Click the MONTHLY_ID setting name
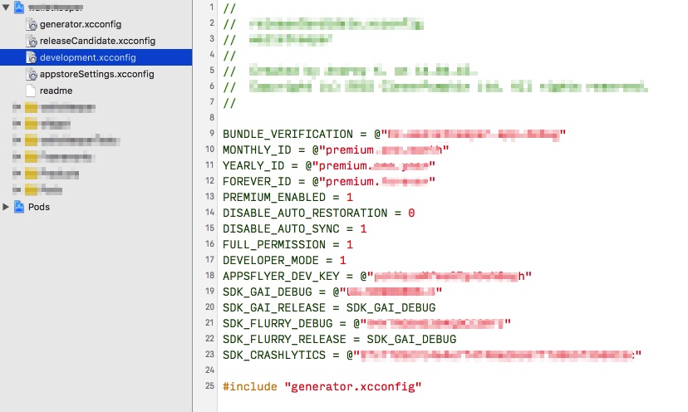 257,150
